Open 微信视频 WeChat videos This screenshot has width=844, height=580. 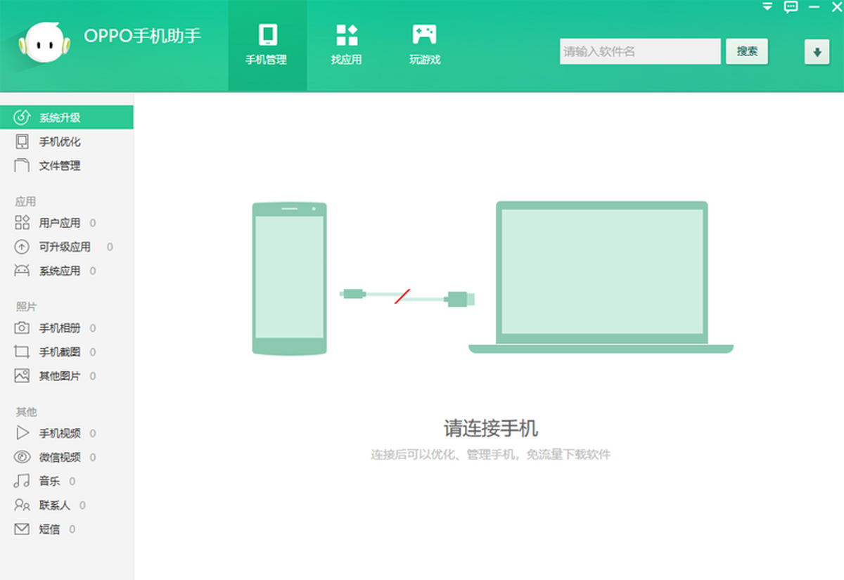tap(60, 457)
